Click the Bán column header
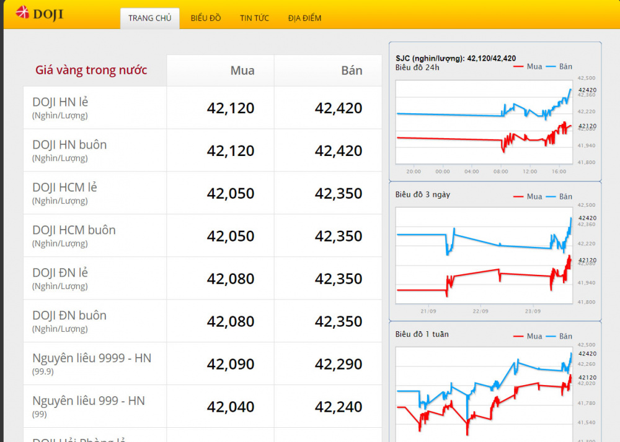Screen dimensions: 620x442 [x=352, y=71]
